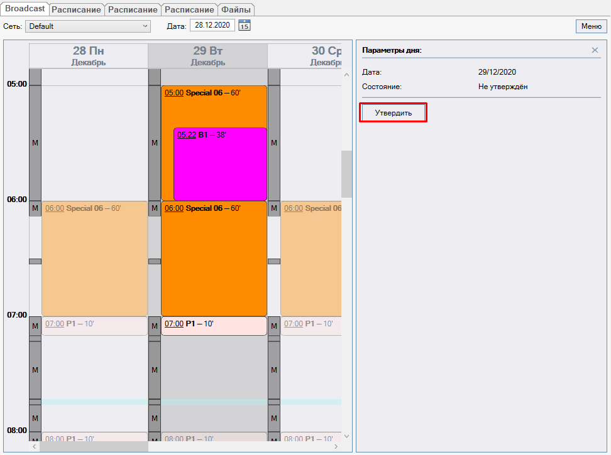Click the Не утверждён status text

tap(503, 87)
